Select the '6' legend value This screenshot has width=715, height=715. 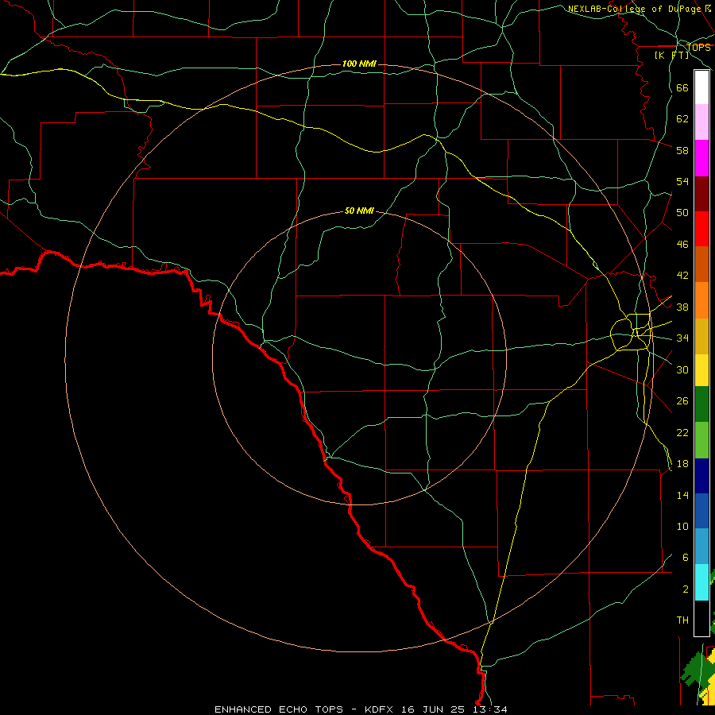[x=685, y=557]
